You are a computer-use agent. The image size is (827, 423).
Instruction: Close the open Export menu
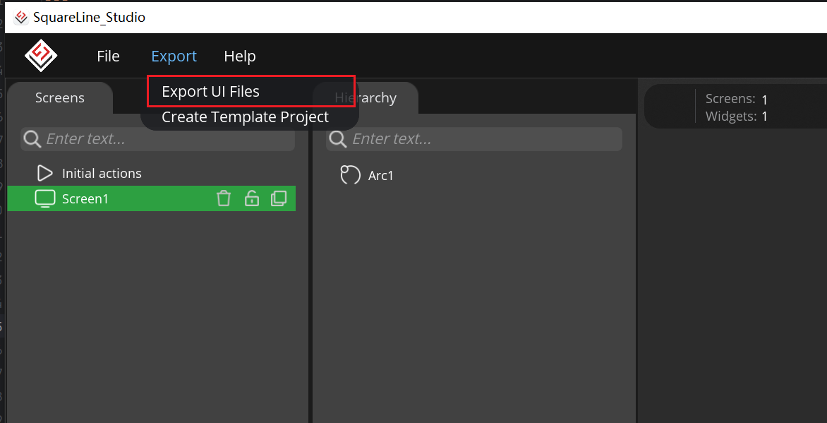(x=174, y=56)
